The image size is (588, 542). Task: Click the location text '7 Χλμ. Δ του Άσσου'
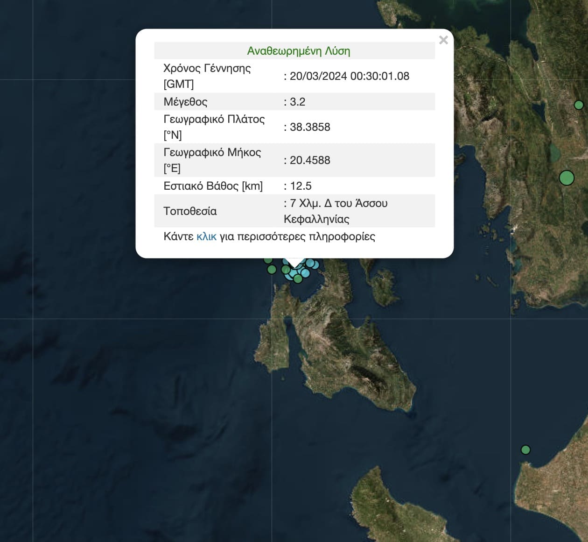coord(338,203)
